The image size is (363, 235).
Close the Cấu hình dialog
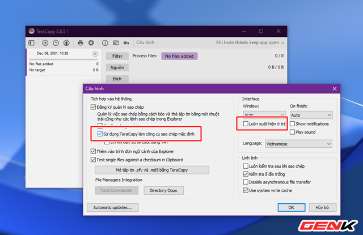[335, 89]
